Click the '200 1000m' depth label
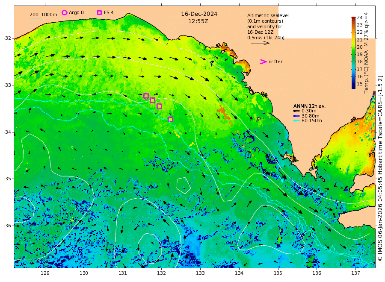Viewport: 385px width, 282px height. (x=43, y=15)
